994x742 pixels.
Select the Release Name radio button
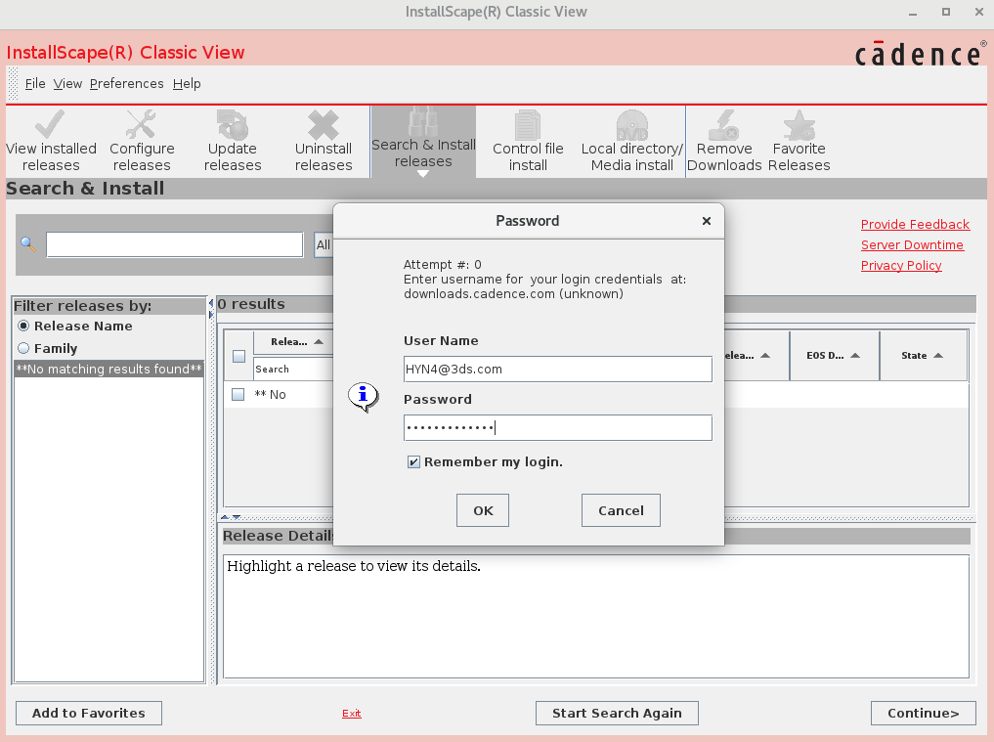tap(22, 327)
